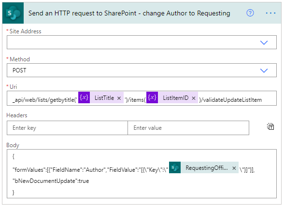This screenshot has height=207, width=284.
Task: Open the help question mark icon
Action: pyautogui.click(x=250, y=13)
